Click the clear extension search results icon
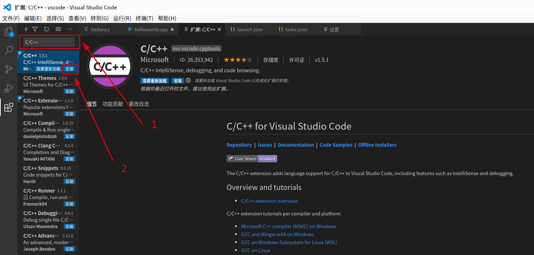 (58, 29)
